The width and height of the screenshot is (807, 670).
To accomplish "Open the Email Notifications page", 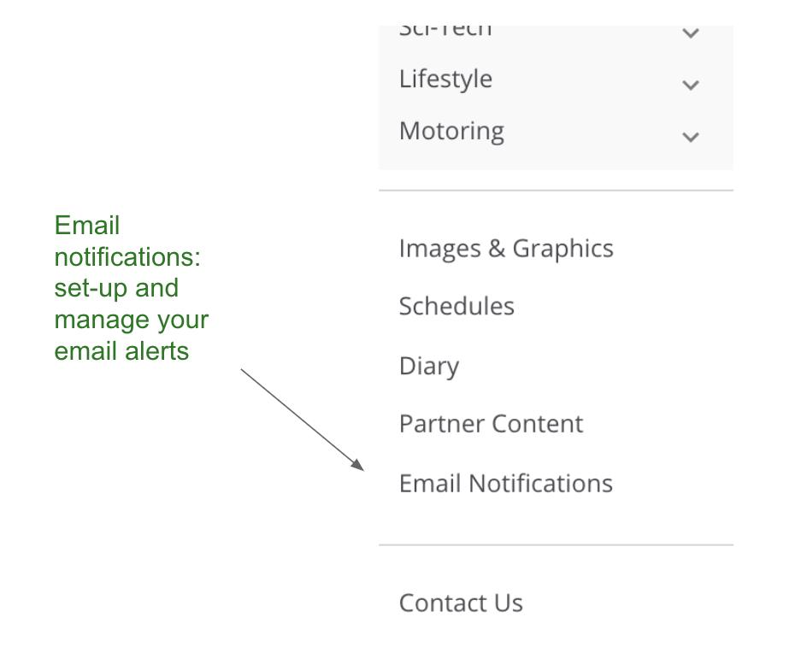I will click(x=505, y=483).
